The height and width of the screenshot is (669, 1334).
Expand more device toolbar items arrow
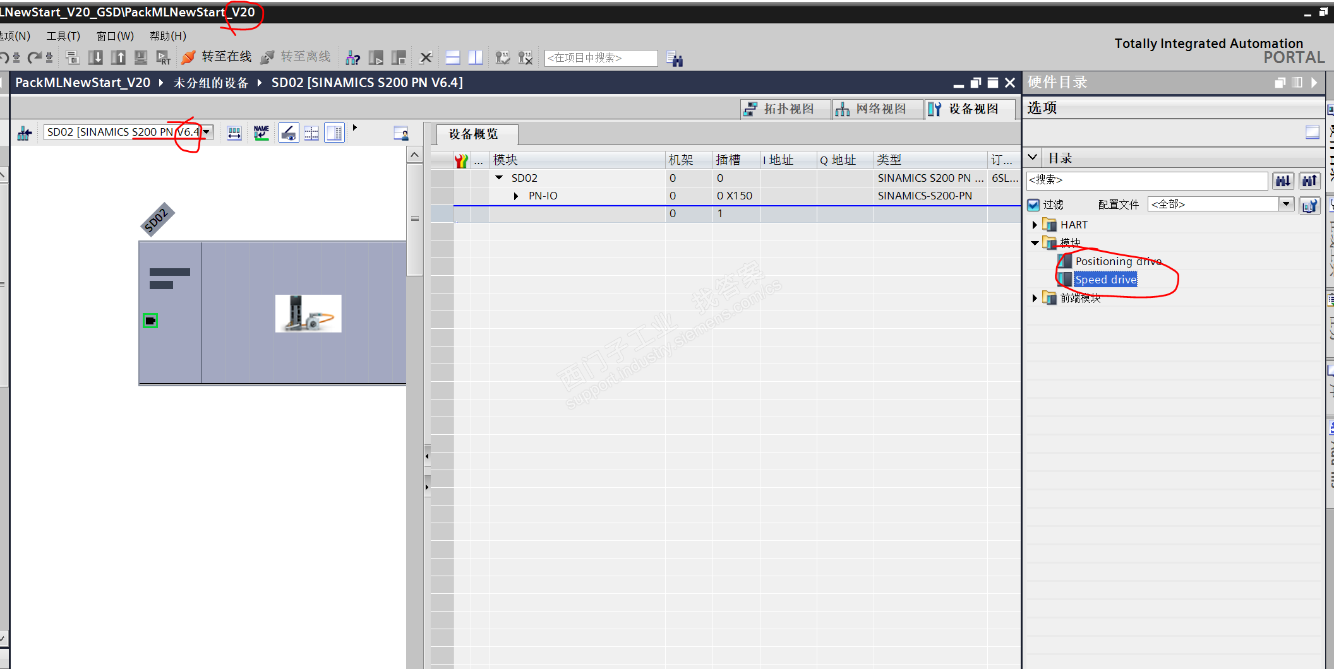point(355,127)
